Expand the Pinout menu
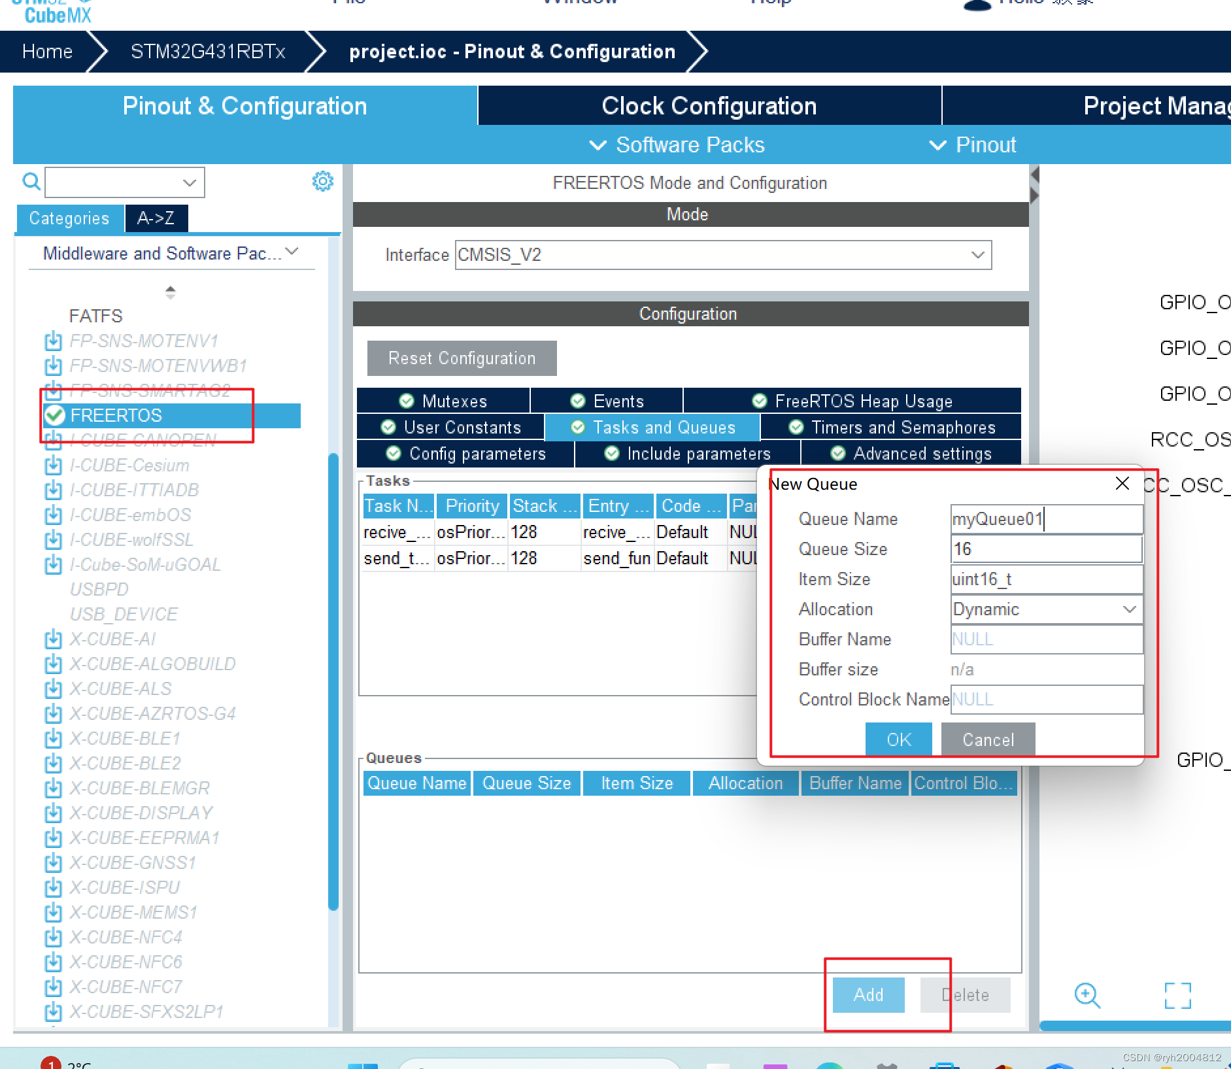 973,144
